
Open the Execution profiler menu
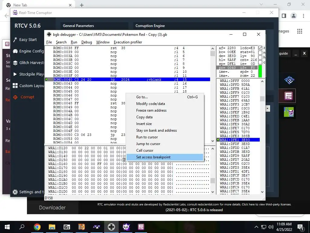[x=128, y=42]
